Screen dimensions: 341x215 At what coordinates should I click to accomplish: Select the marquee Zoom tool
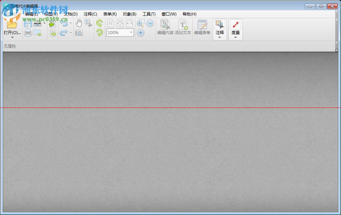click(140, 23)
